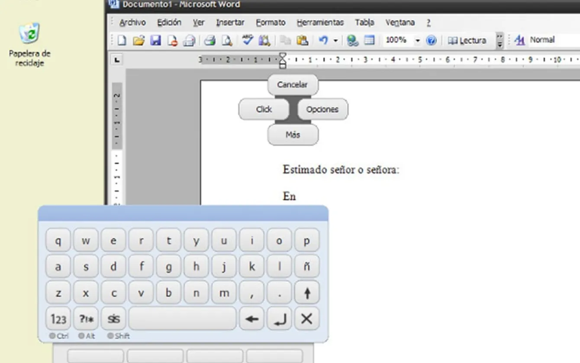Open the Edición menu
580x363 pixels.
pyautogui.click(x=169, y=22)
